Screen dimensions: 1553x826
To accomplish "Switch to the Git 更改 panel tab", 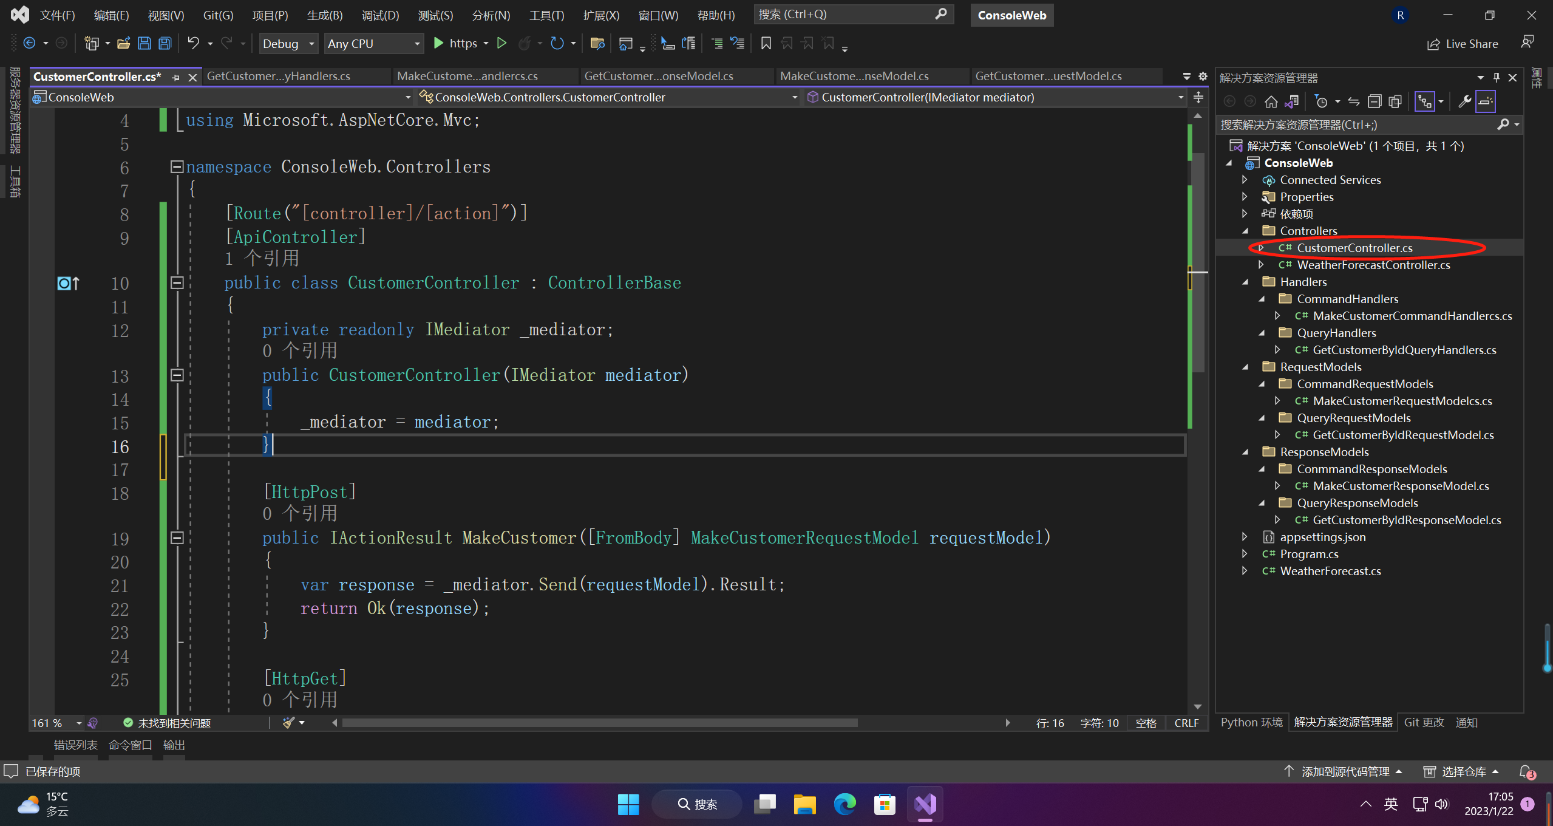I will [x=1424, y=722].
